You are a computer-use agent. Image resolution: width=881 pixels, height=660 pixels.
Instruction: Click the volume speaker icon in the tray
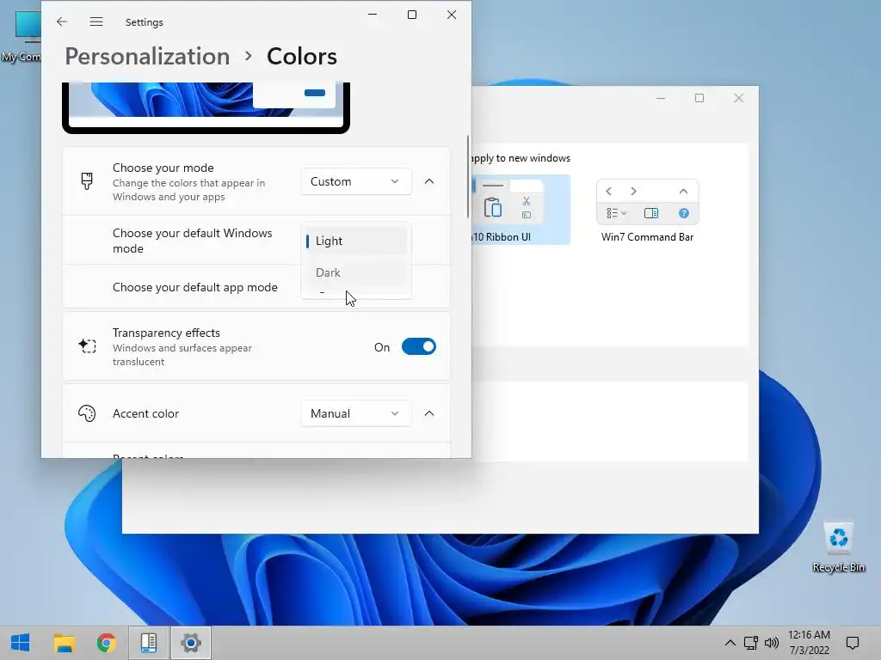click(x=772, y=643)
